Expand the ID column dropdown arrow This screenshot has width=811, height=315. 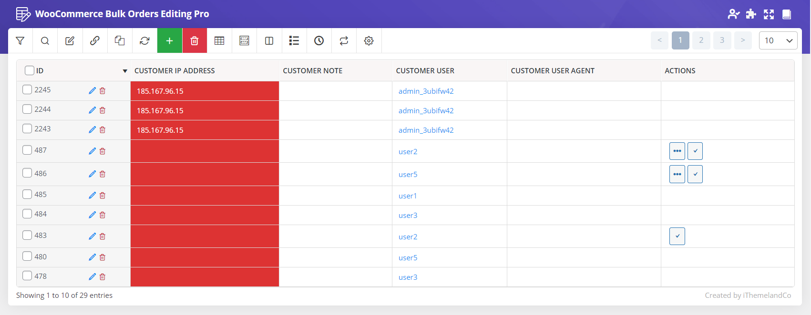point(125,71)
